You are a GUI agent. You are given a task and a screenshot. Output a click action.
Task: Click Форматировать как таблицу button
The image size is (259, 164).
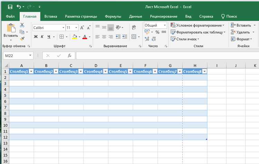point(198,32)
